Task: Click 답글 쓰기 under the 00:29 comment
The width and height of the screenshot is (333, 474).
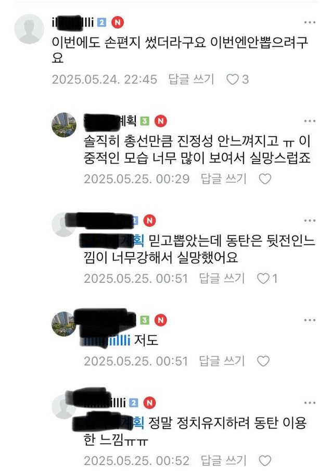Action: 224,179
